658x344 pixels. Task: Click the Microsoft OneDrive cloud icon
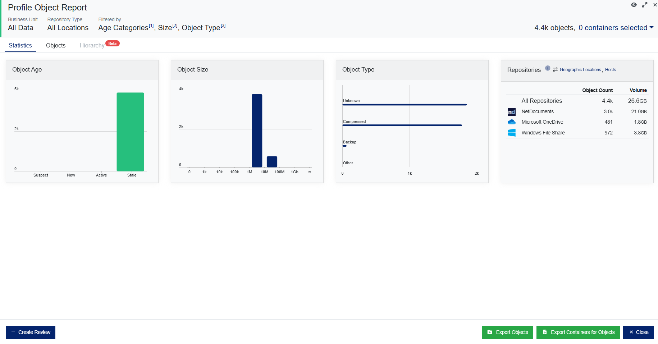point(511,122)
